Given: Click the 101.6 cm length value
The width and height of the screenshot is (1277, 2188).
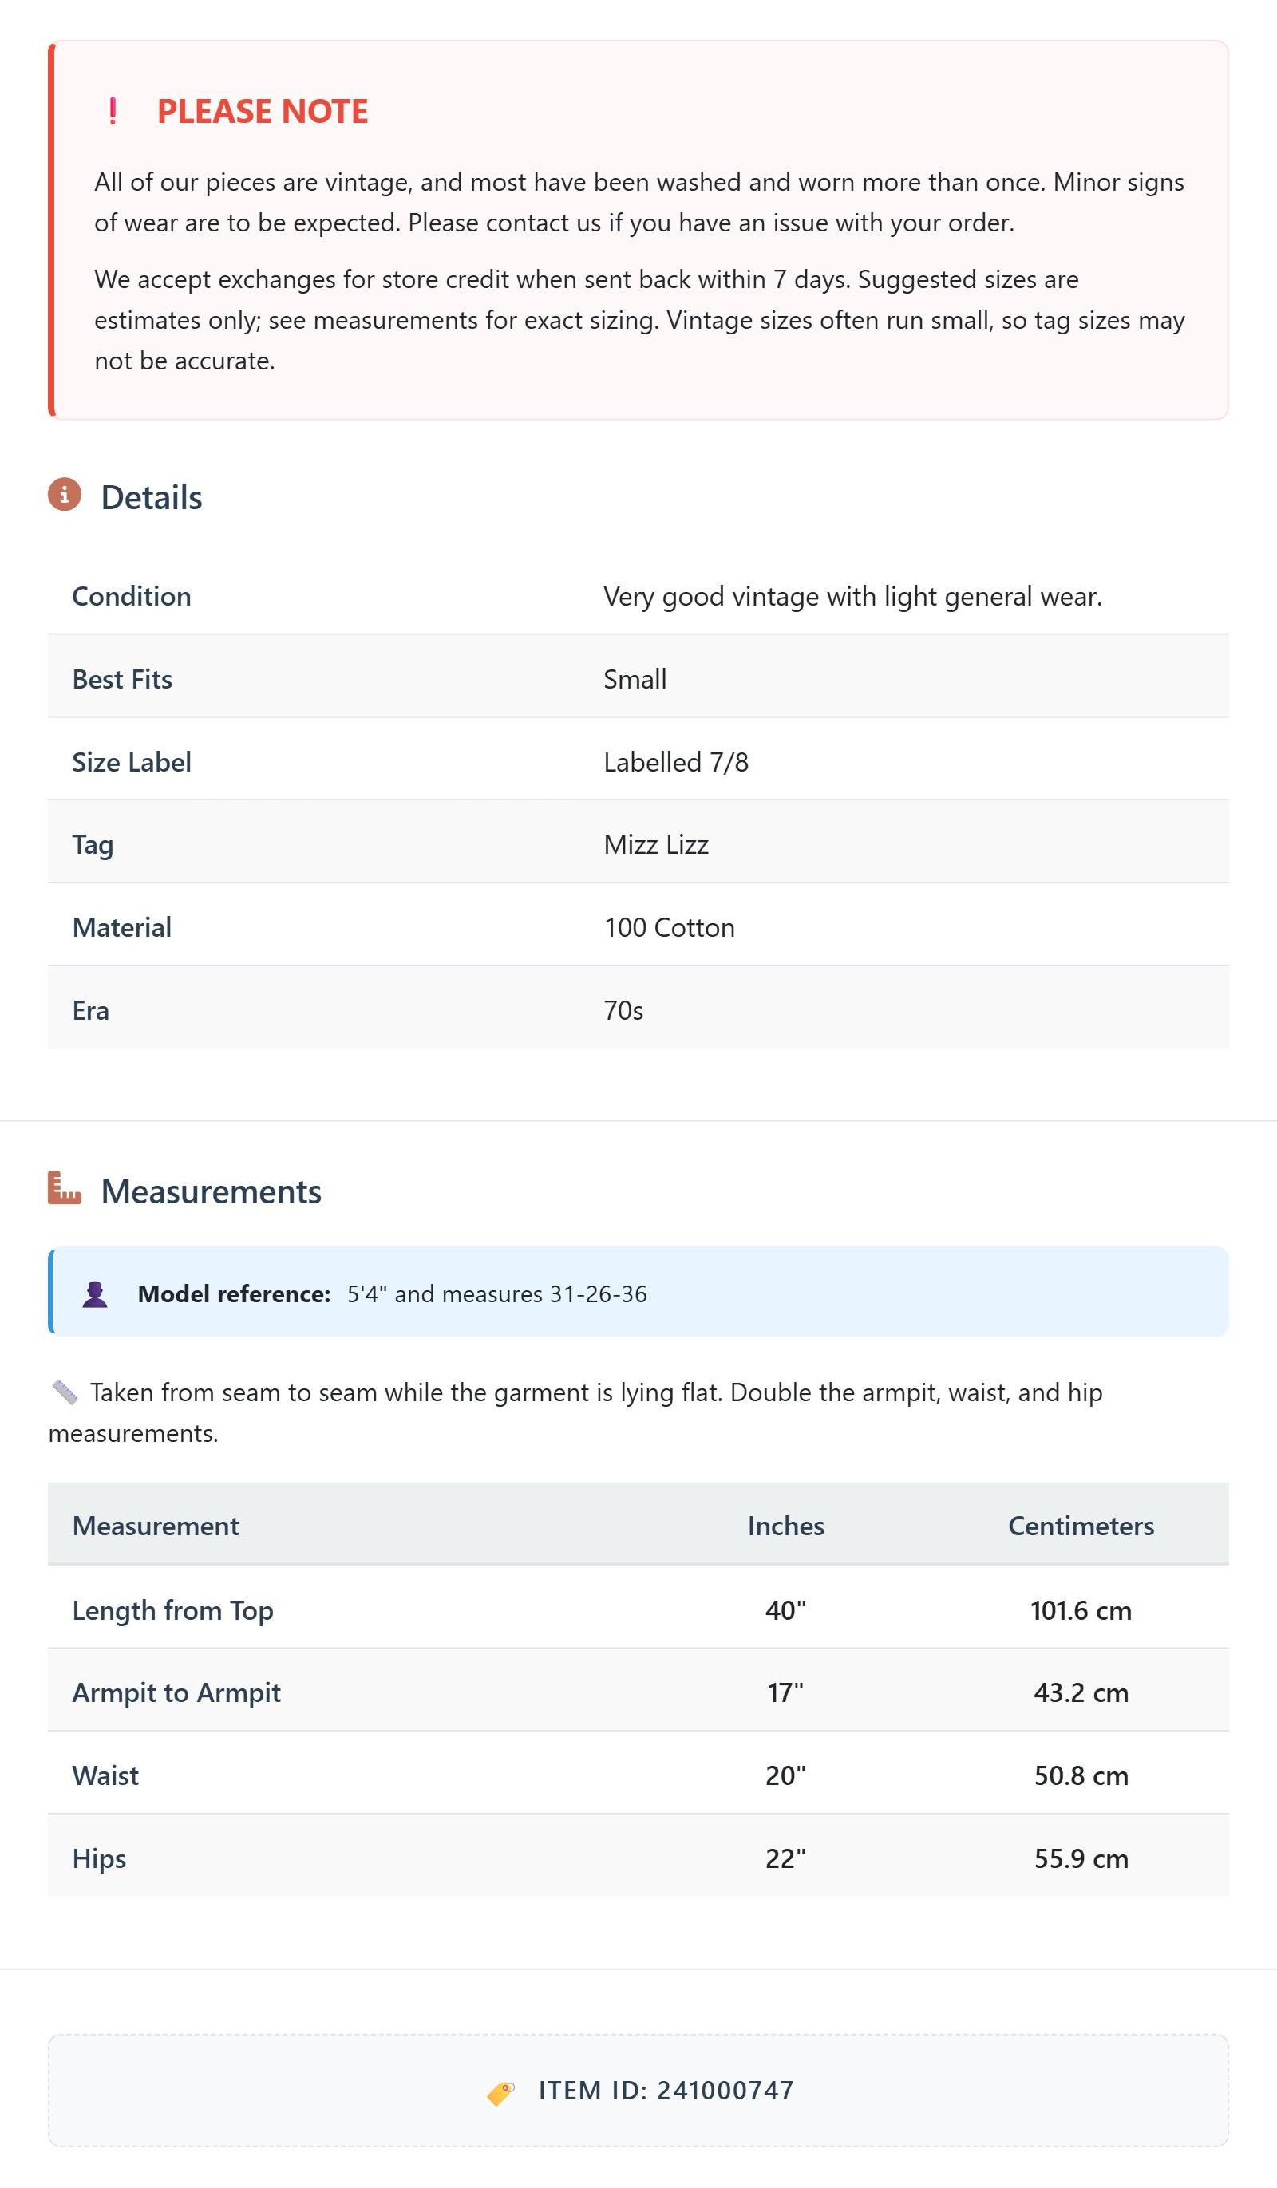Looking at the screenshot, I should [1081, 1610].
